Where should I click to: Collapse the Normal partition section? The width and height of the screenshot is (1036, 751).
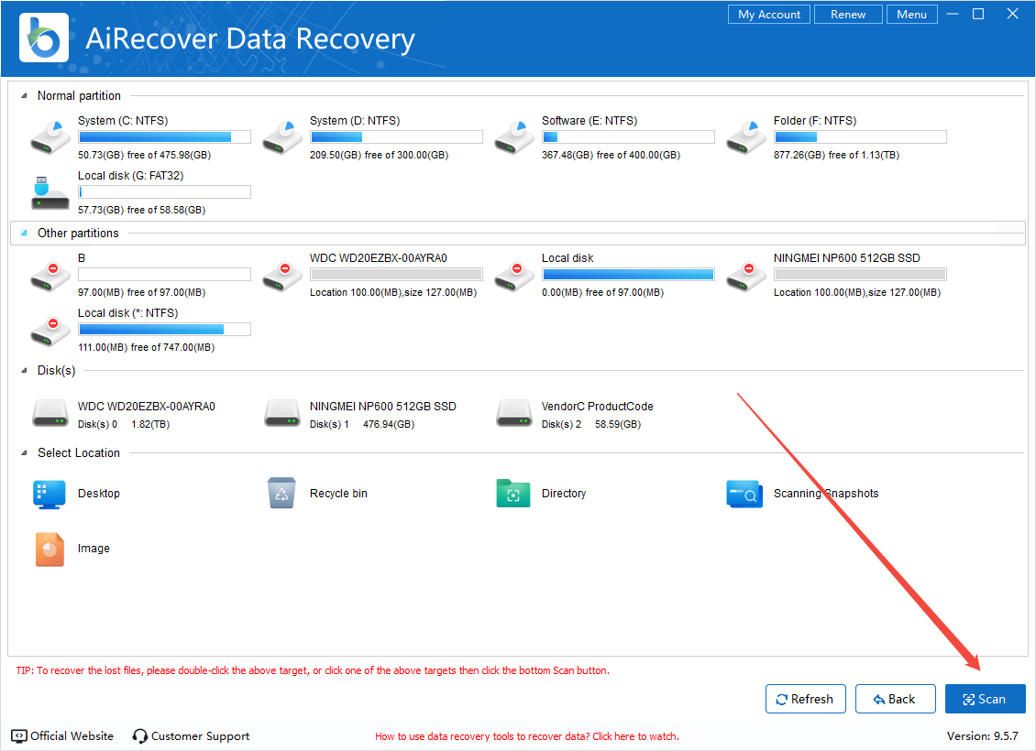pyautogui.click(x=23, y=96)
